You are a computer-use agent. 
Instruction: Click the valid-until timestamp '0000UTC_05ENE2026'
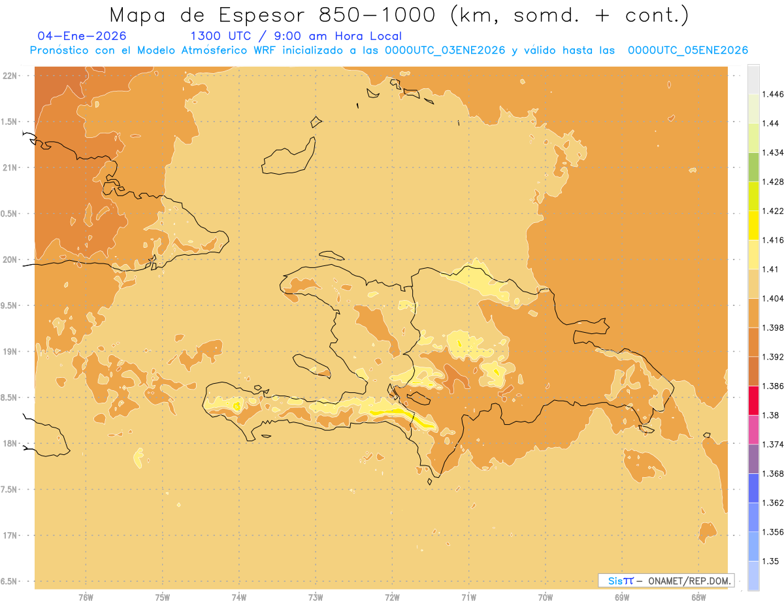(x=688, y=50)
